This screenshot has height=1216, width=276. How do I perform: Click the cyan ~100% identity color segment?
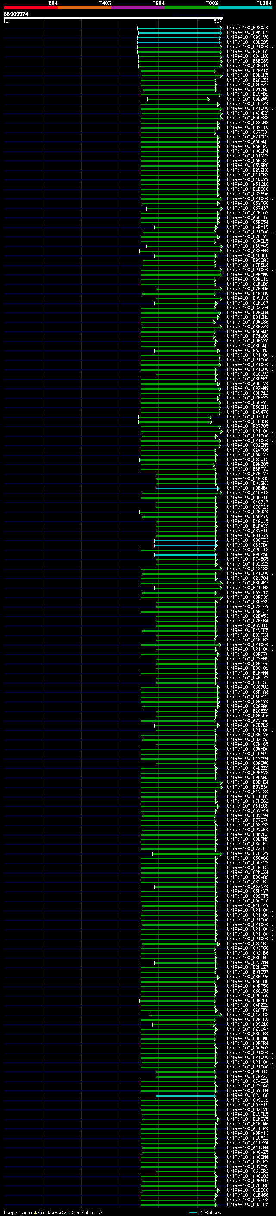245,8
